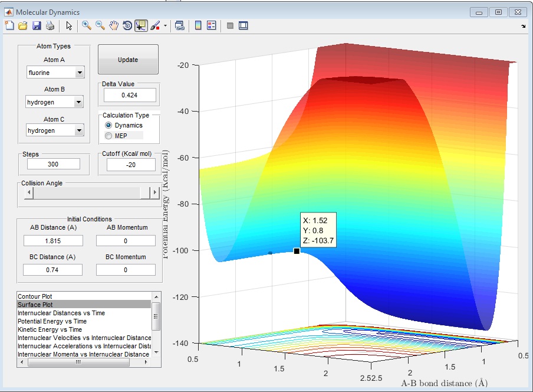This screenshot has width=533, height=392.
Task: Open the Atom B hydrogen dropdown
Action: [x=79, y=102]
